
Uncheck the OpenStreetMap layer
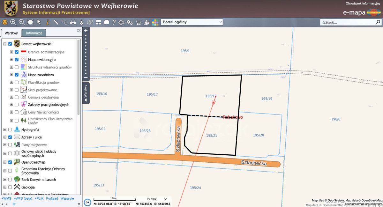pyautogui.click(x=10, y=162)
